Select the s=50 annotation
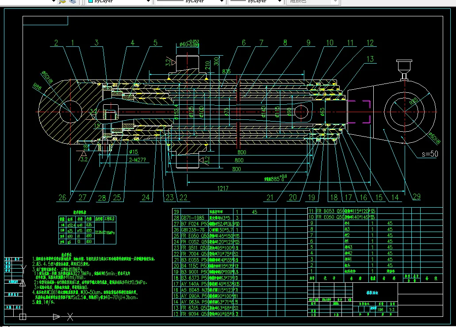The height and width of the screenshot is (327, 456). (430, 154)
